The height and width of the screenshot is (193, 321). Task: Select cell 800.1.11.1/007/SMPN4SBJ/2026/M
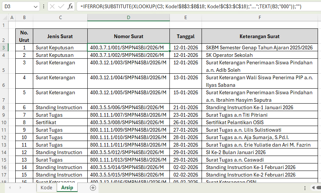(128, 115)
